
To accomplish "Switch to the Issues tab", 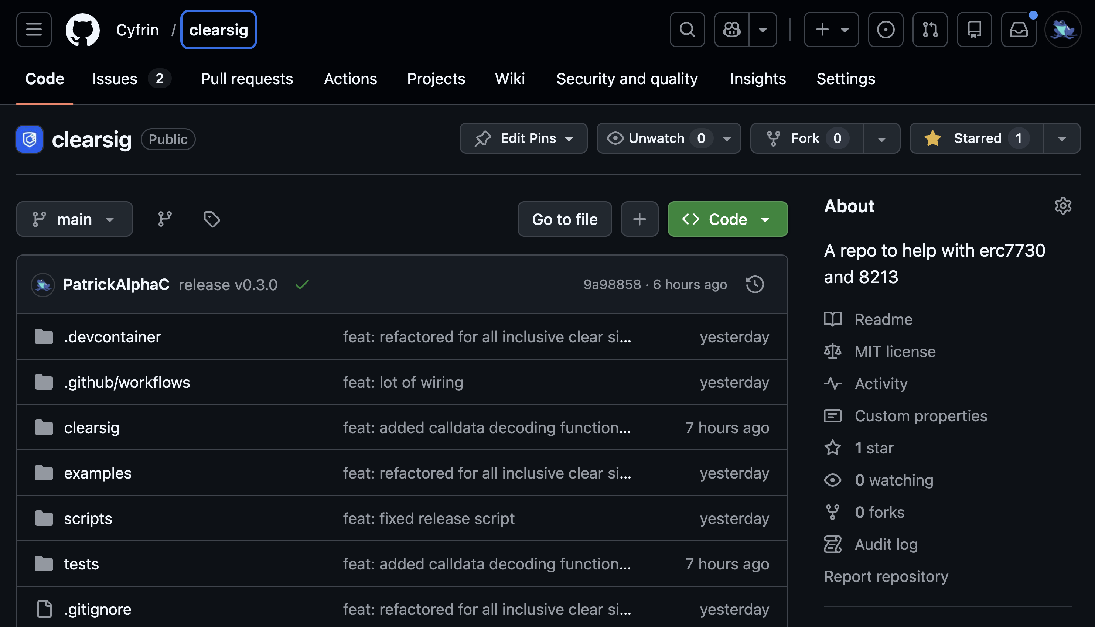I will tap(132, 79).
